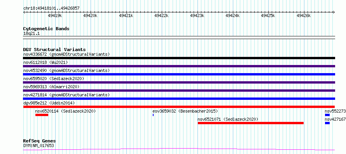Open the nsv6112018 (Wu2021) label

tap(45, 62)
